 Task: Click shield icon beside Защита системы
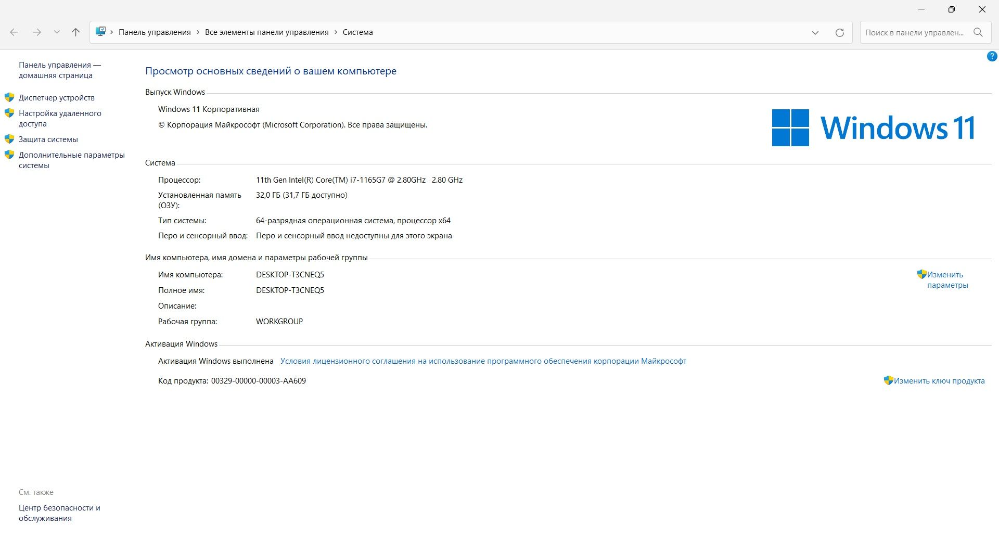pos(9,139)
